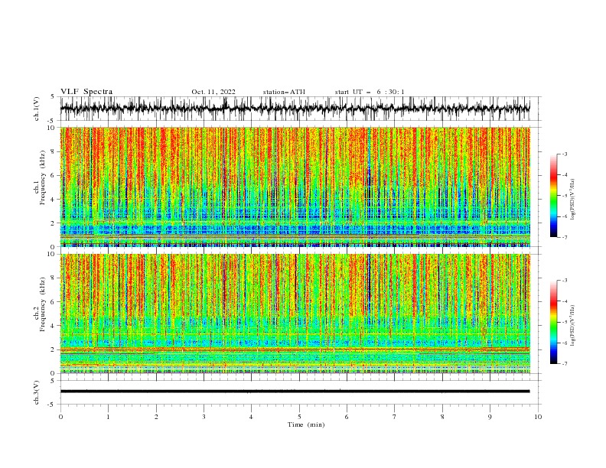Image resolution: width=606 pixels, height=468 pixels.
Task: Click the "ch.3(V)" axis label
Action: click(x=37, y=392)
